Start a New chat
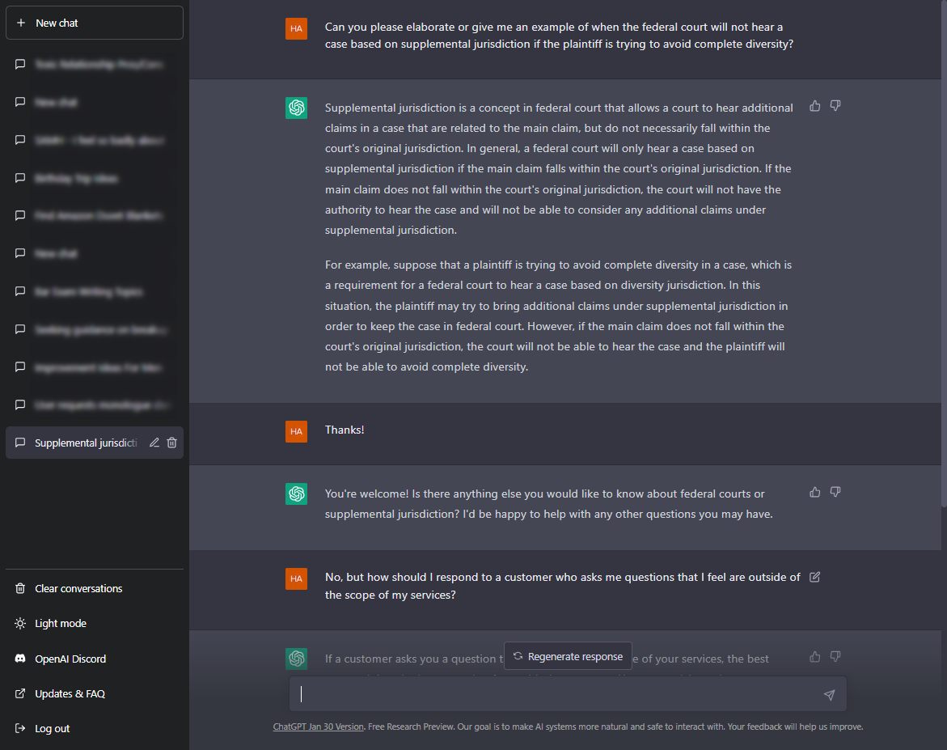The width and height of the screenshot is (947, 750). [x=95, y=23]
